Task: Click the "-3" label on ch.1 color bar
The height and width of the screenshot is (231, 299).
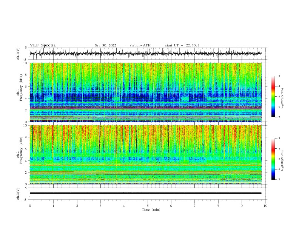Action: [278, 76]
